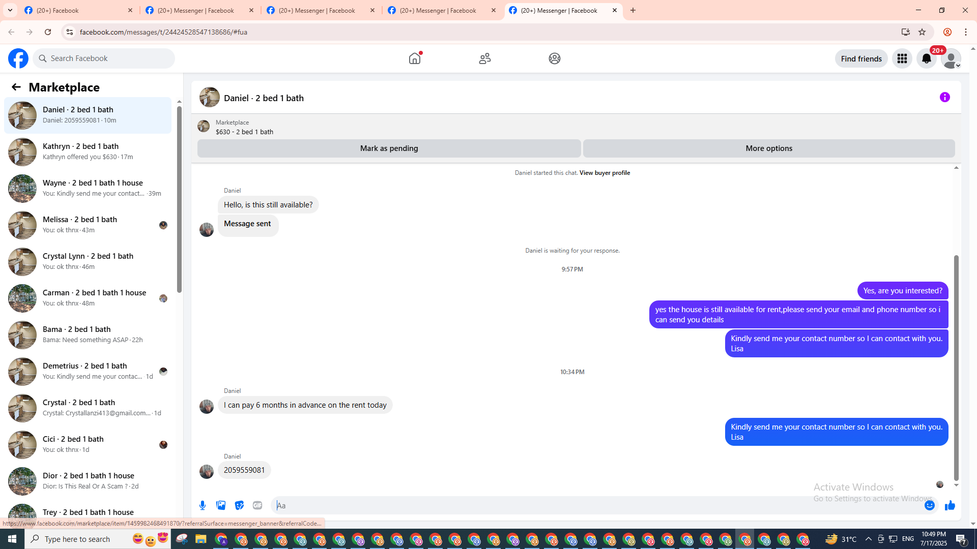This screenshot has height=549, width=977.
Task: Open the taskbar clock and date
Action: tap(934, 539)
